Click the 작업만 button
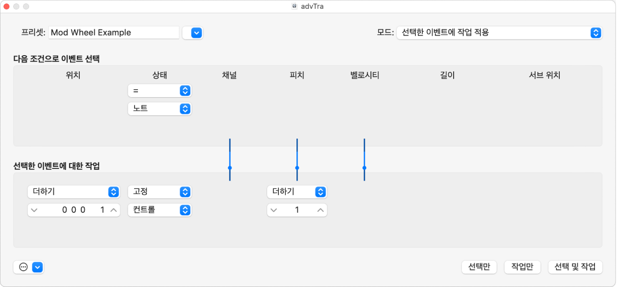 tap(522, 267)
